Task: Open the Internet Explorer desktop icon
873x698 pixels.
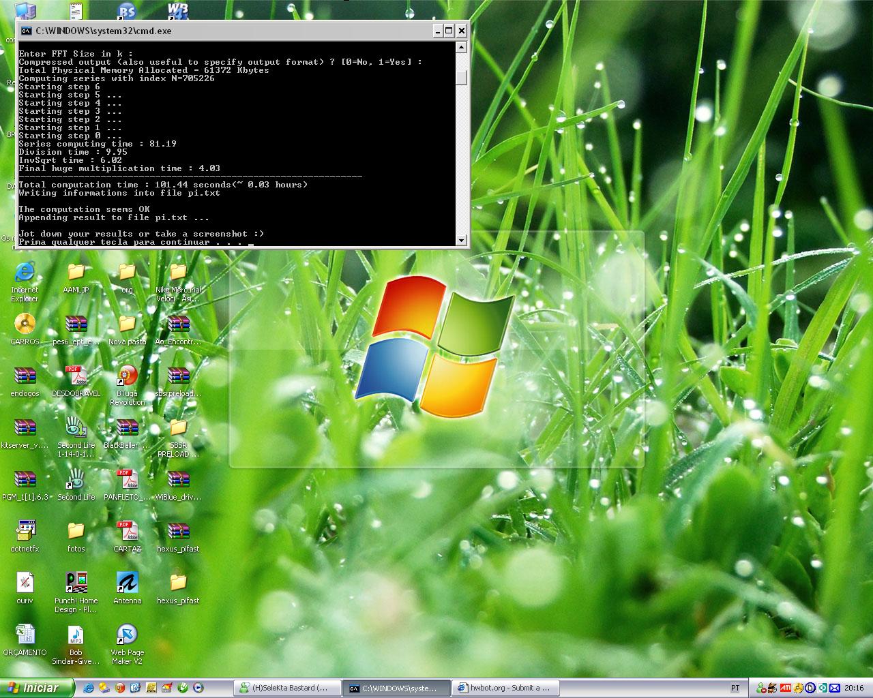Action: [25, 272]
